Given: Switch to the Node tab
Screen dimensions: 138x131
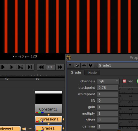Looking at the screenshot, I should [x=92, y=73].
